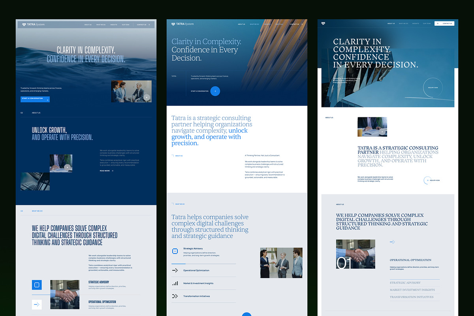
Task: Click the arrow after Contact Us in middle mockup
Action: point(301,24)
